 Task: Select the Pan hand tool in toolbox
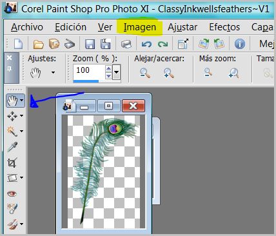point(12,101)
